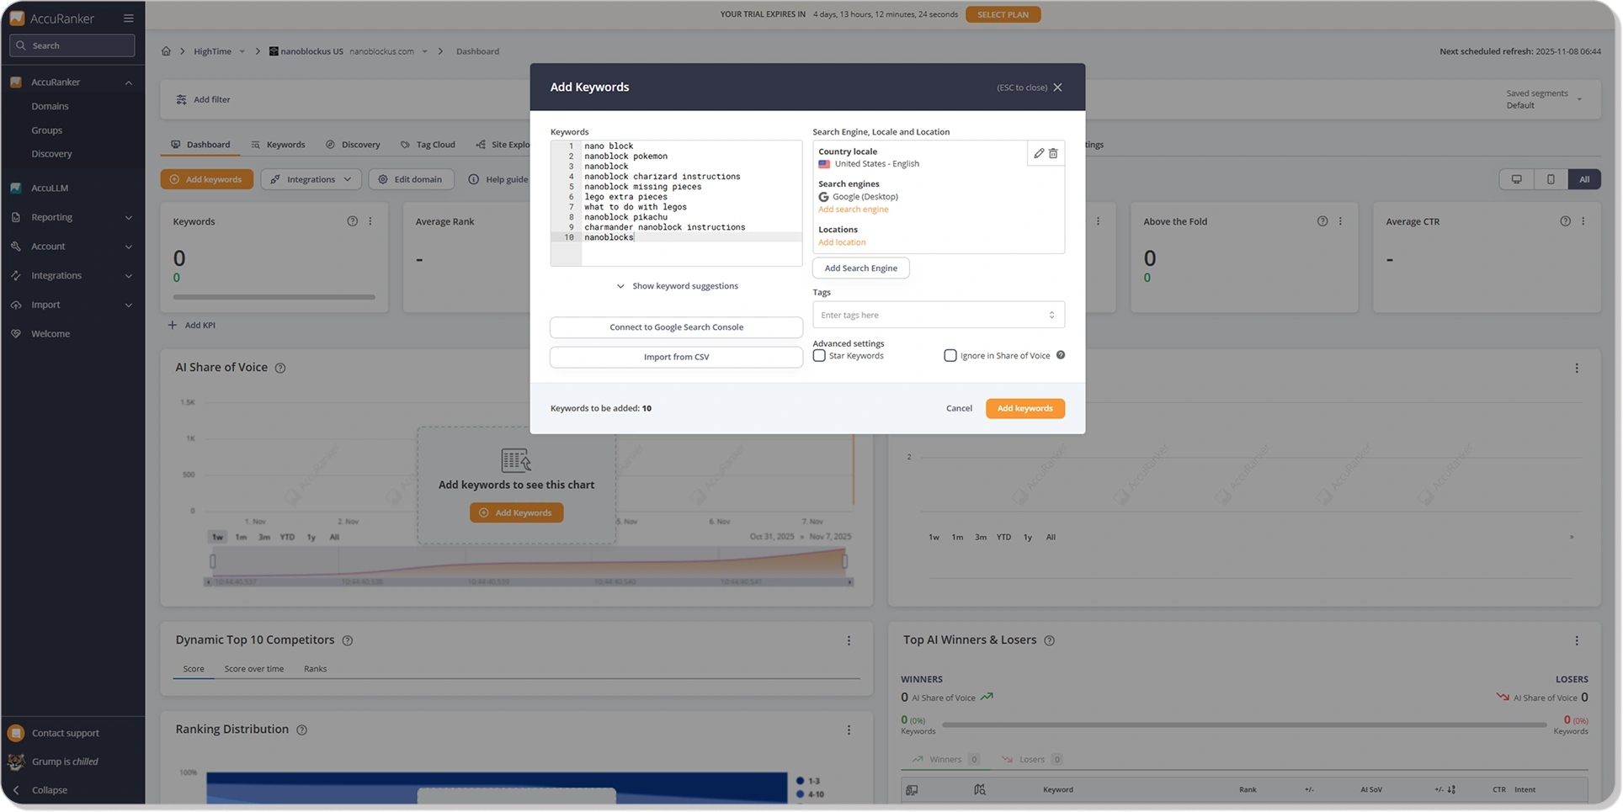The image size is (1623, 812).
Task: Click Add Search Engine button
Action: point(860,268)
